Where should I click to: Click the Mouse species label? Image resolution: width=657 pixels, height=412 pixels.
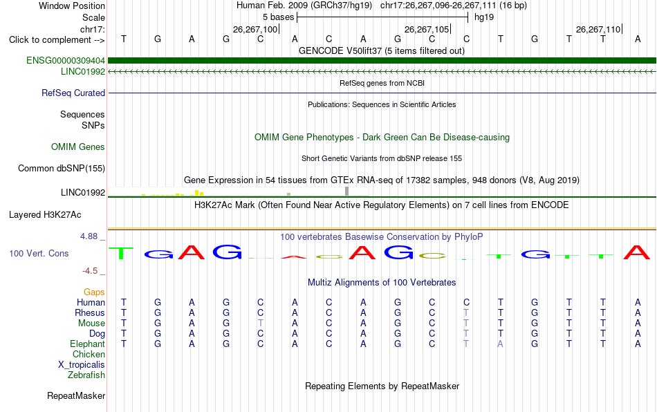[x=91, y=324]
